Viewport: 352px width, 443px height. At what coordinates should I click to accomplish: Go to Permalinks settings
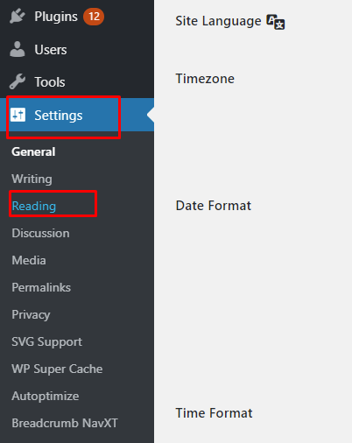coord(41,287)
